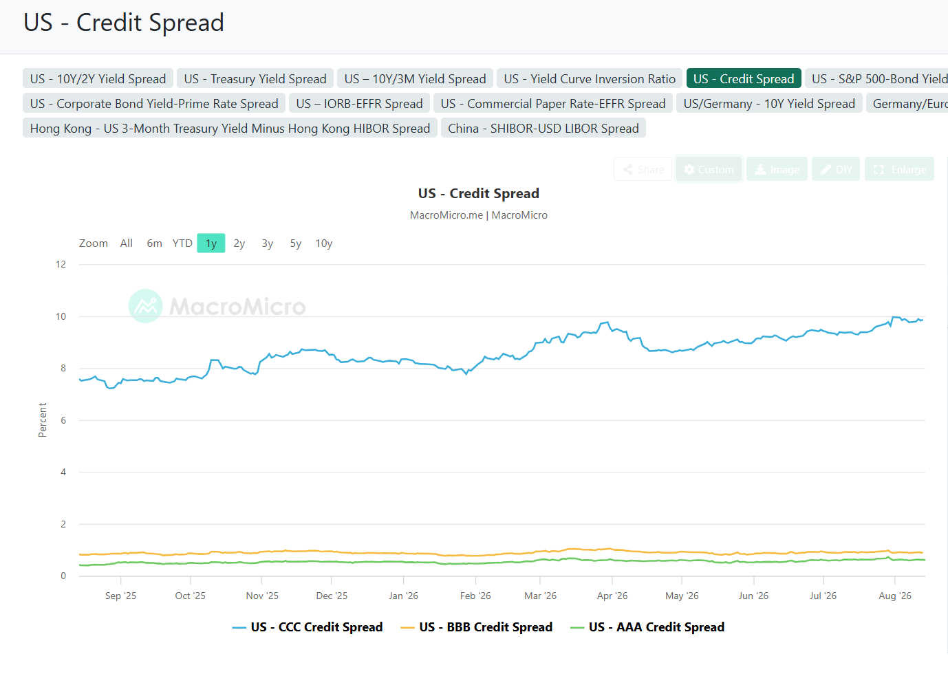Select US/Germany - 10Y Yield Spread
This screenshot has width=948, height=685.
click(x=769, y=103)
